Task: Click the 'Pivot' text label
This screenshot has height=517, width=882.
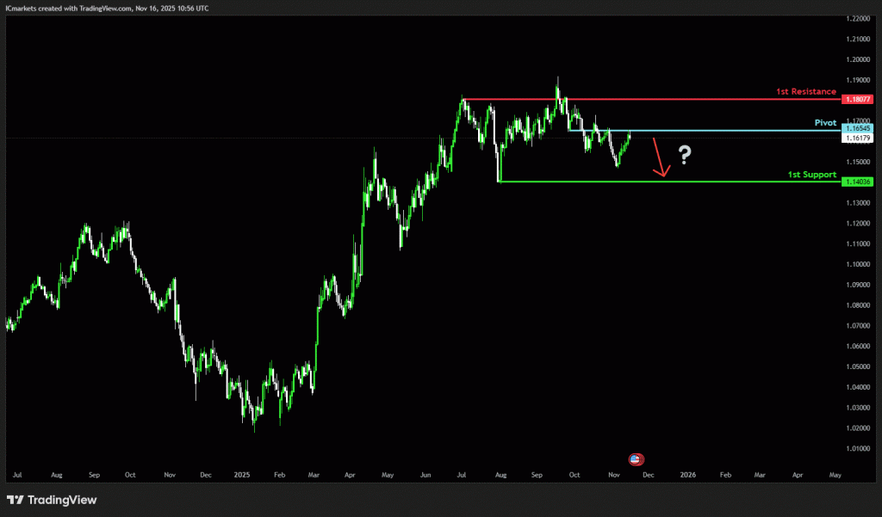Action: click(825, 123)
